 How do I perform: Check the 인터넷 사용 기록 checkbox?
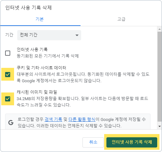click(8, 53)
